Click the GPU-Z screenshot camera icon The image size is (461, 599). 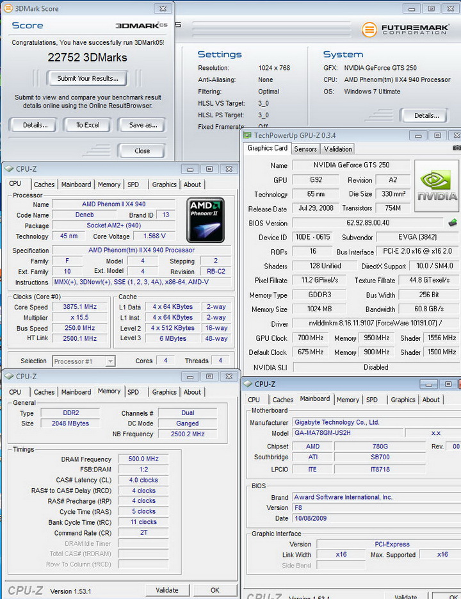(x=457, y=147)
